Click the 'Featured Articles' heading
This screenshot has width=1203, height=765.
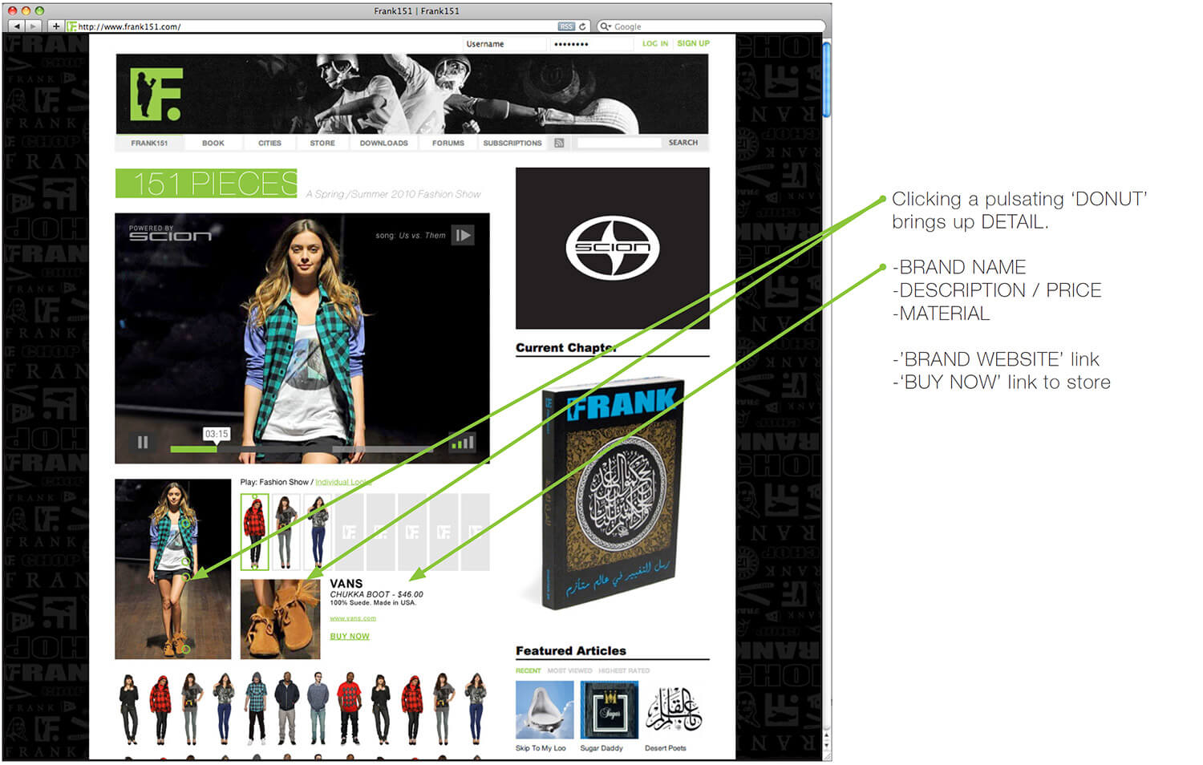571,650
